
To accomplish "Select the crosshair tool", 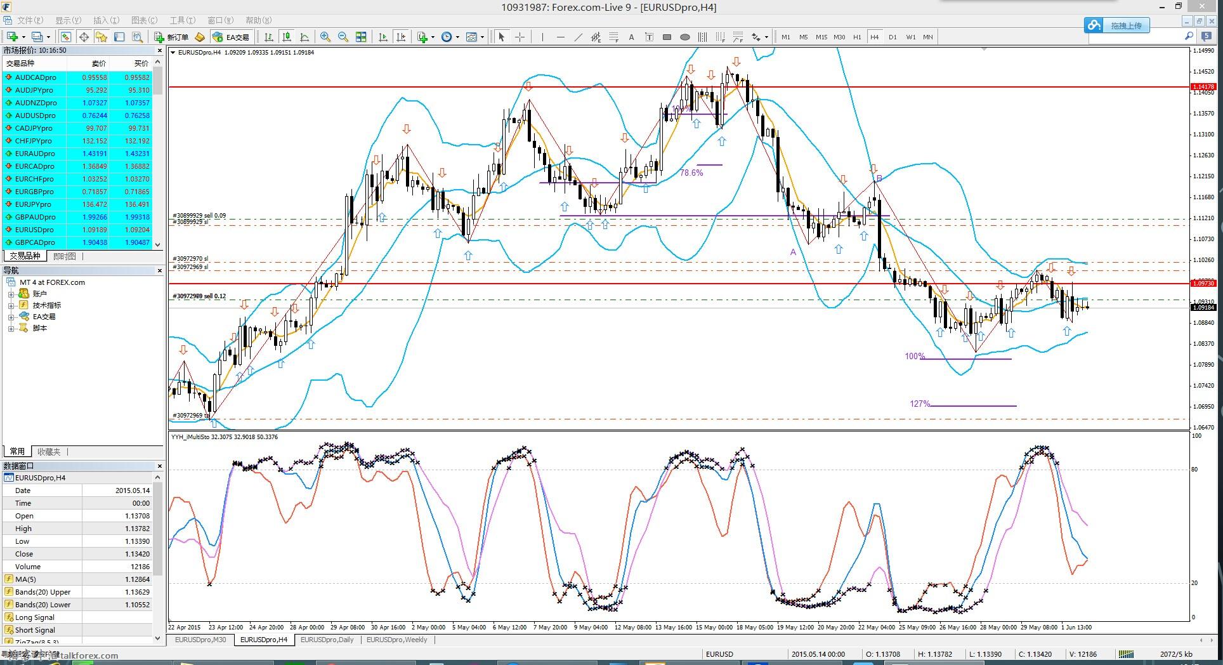I will [520, 37].
